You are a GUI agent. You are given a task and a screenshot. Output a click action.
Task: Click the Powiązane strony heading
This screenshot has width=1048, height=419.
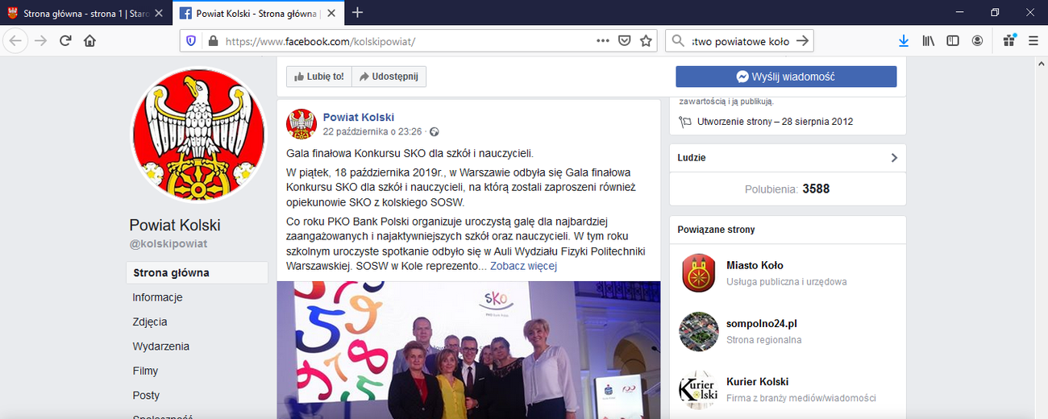716,230
